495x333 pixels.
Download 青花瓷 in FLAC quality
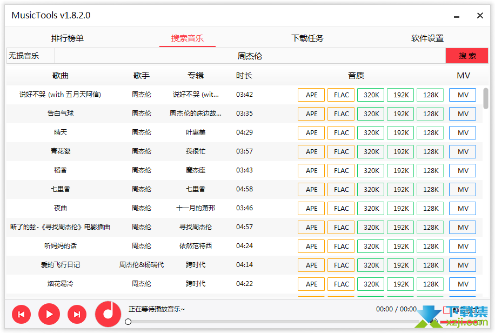tap(341, 152)
